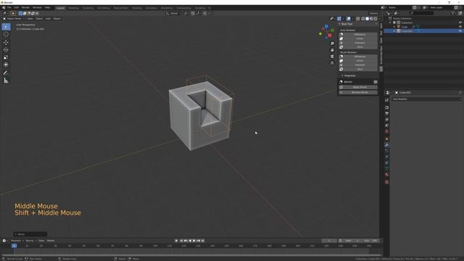The image size is (464, 261).
Task: Click Brush Boolean Intersect button
Action: tap(358, 65)
